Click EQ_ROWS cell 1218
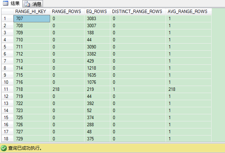This screenshot has width=225, height=153. (97, 68)
